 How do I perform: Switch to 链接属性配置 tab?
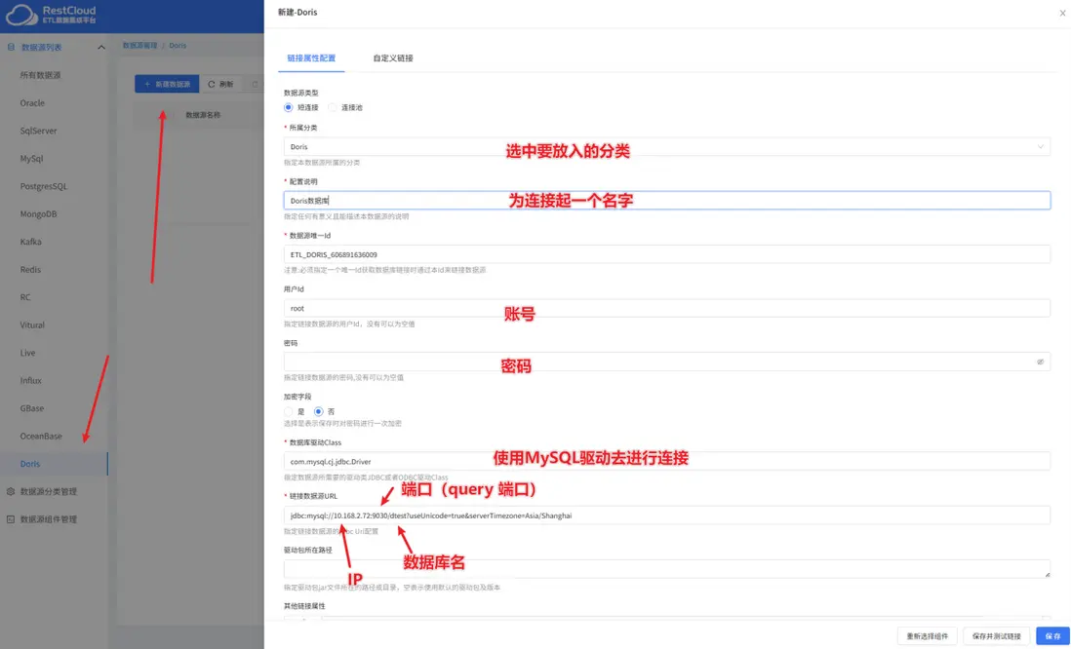pos(311,58)
